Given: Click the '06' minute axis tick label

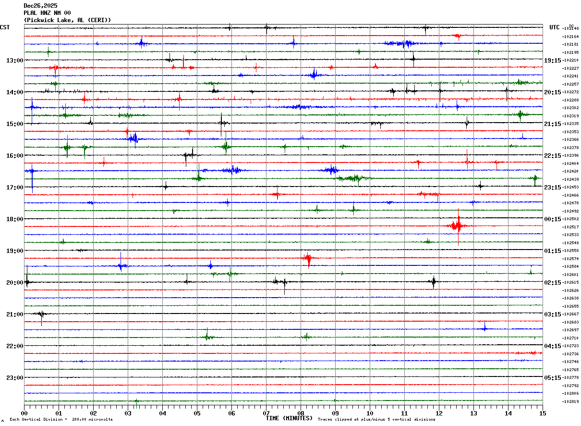Looking at the screenshot, I should tap(231, 413).
